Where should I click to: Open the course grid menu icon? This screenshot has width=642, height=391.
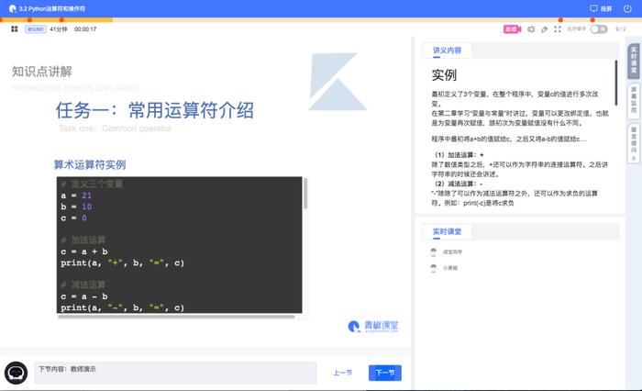[x=15, y=29]
